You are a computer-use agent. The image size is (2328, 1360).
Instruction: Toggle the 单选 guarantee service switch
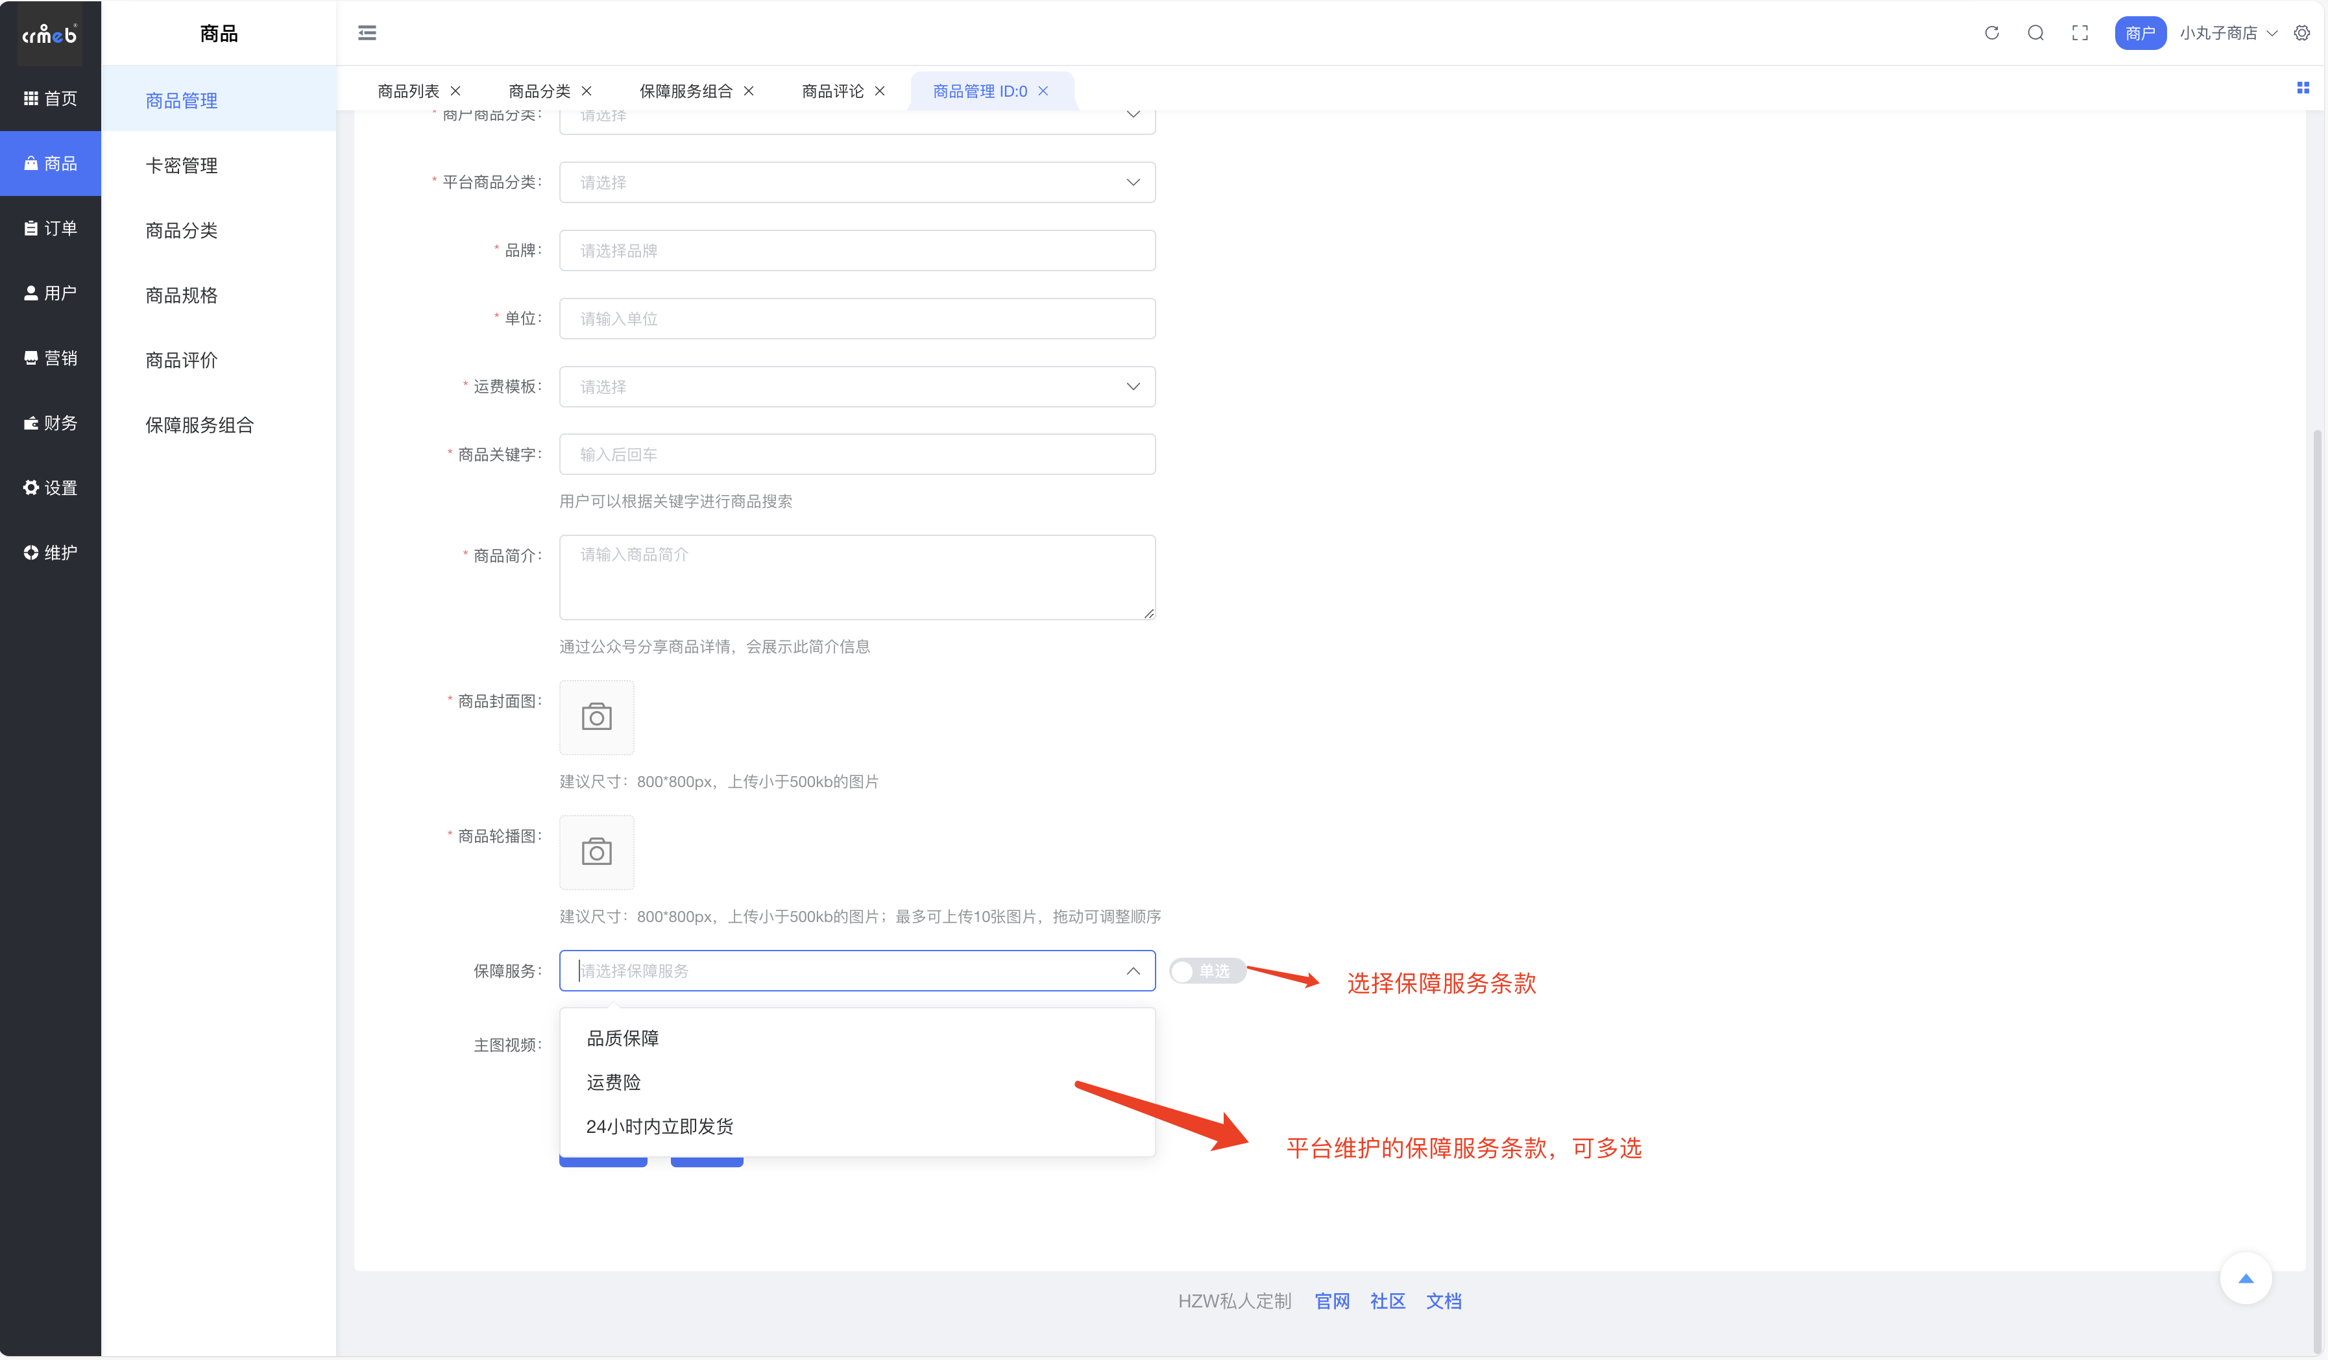(1206, 971)
